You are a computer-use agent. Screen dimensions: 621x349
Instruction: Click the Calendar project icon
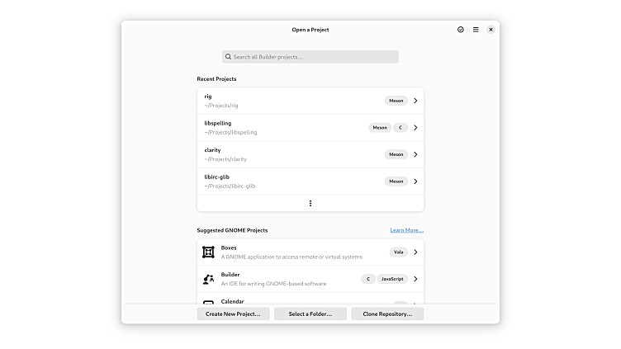(207, 302)
